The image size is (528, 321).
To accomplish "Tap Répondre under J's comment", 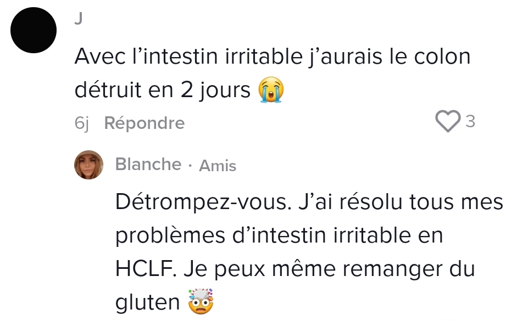I will pos(144,123).
